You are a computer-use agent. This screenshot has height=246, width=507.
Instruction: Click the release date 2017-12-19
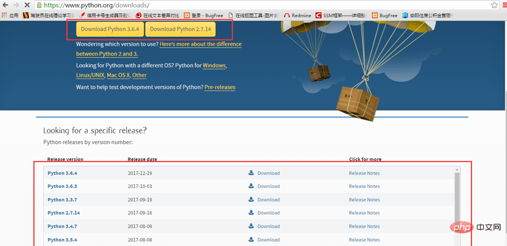[139, 173]
